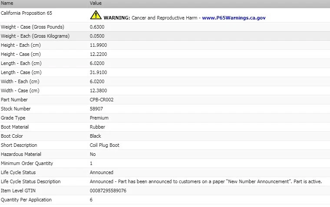Click the Name column header
The image size is (330, 207).
click(7, 3)
